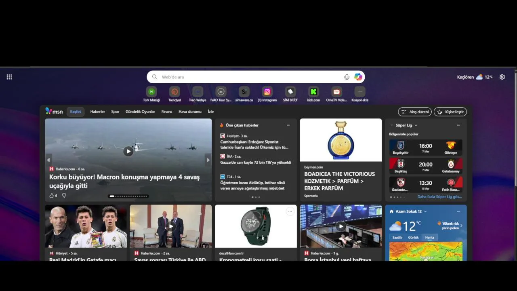
Task: Open the Trendyol shortcut
Action: [174, 95]
